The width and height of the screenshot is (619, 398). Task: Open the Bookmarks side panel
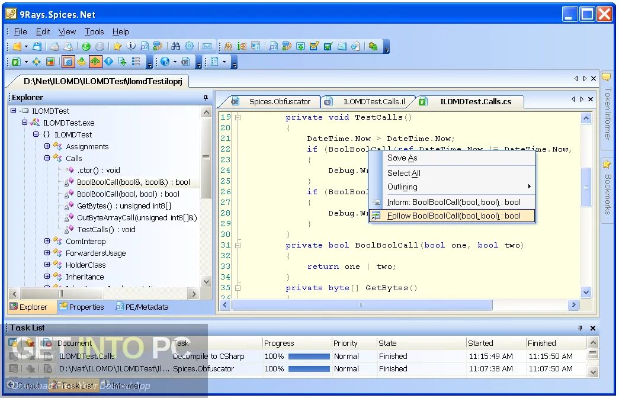(x=607, y=190)
